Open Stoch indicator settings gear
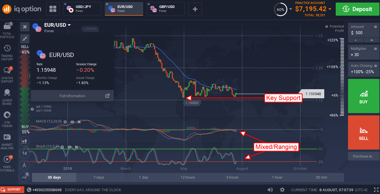This screenshot has height=194, width=380. pyautogui.click(x=62, y=147)
